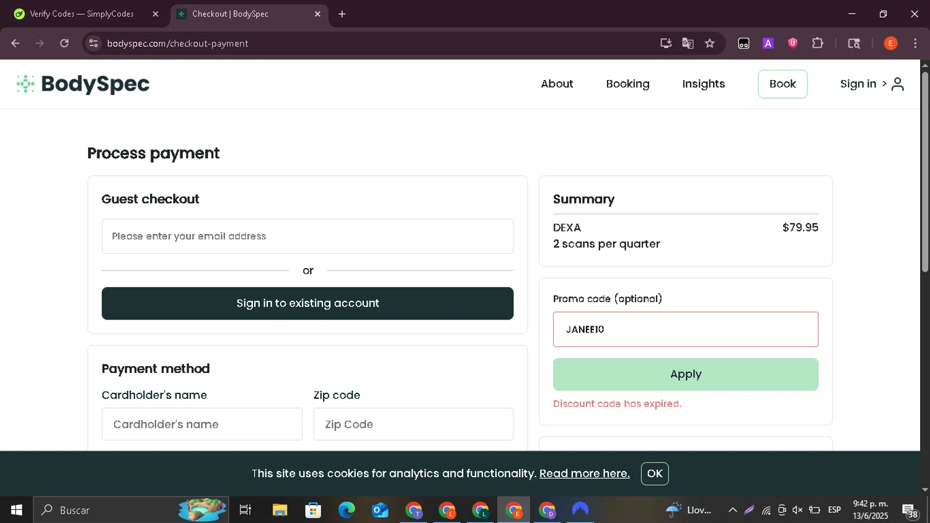
Task: Click the $79.95 price text
Action: pyautogui.click(x=800, y=228)
